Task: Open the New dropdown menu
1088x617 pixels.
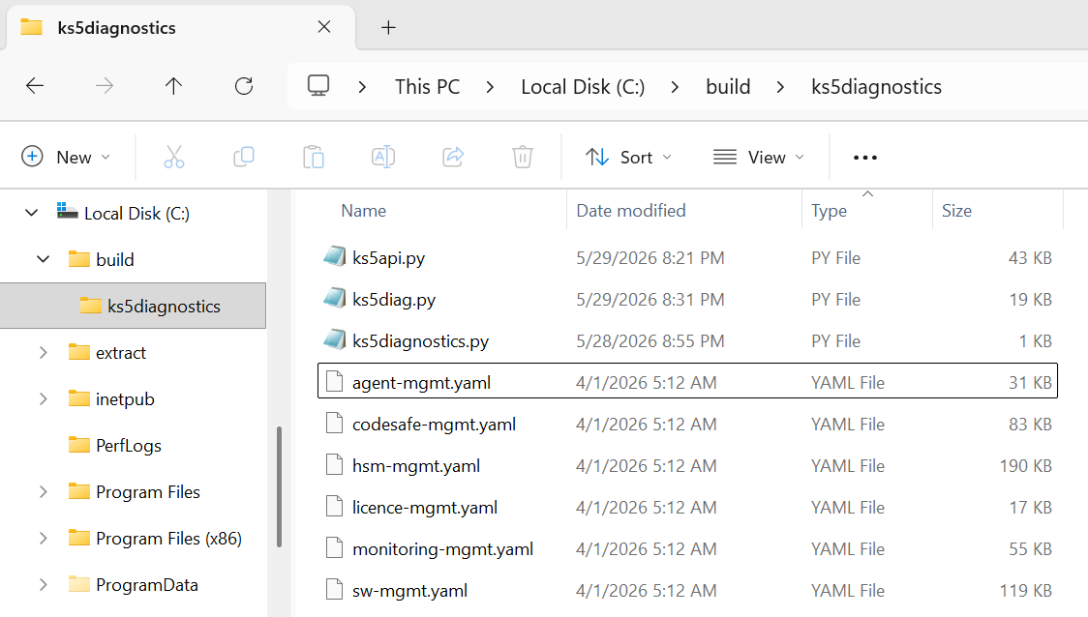Action: coord(67,158)
